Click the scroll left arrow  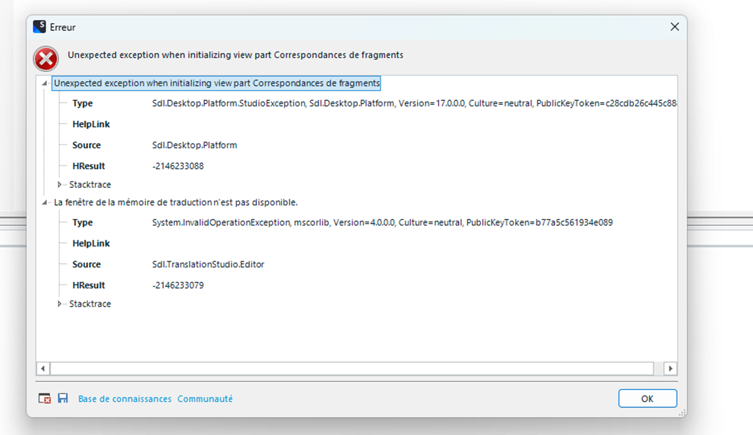click(43, 368)
